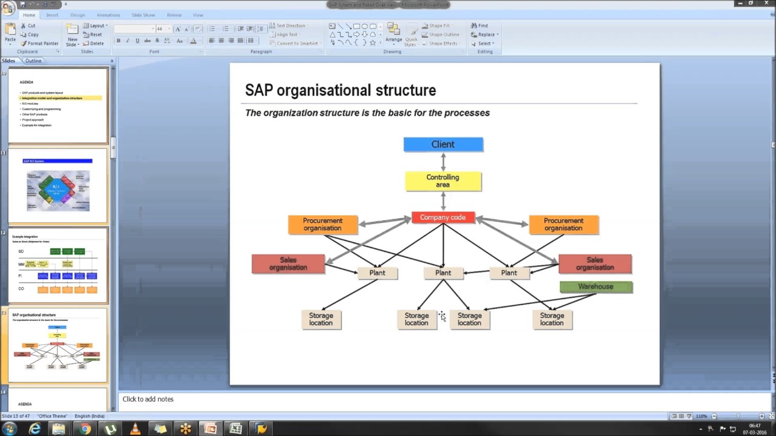This screenshot has width=776, height=436.
Task: Increase list indent level
Action: click(250, 28)
